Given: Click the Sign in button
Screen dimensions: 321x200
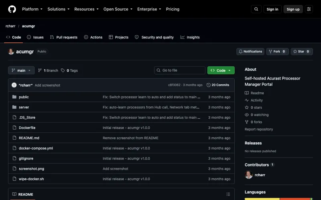Looking at the screenshot, I should coord(272,9).
